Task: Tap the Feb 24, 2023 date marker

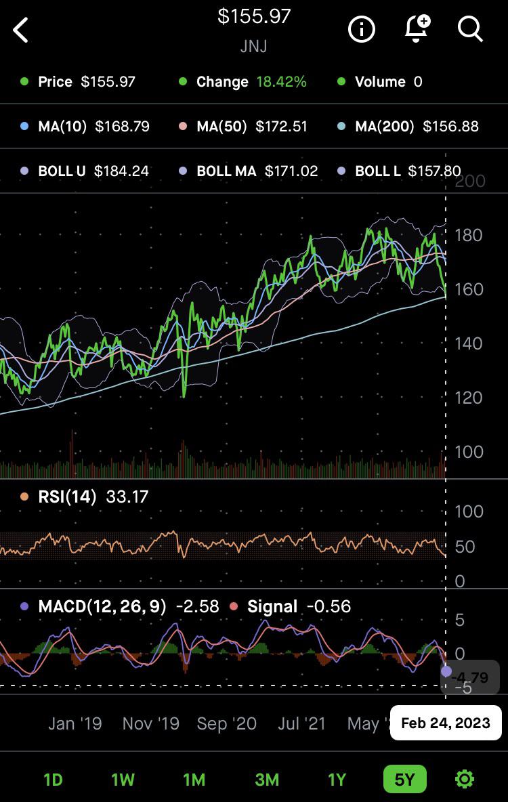Action: (x=446, y=723)
